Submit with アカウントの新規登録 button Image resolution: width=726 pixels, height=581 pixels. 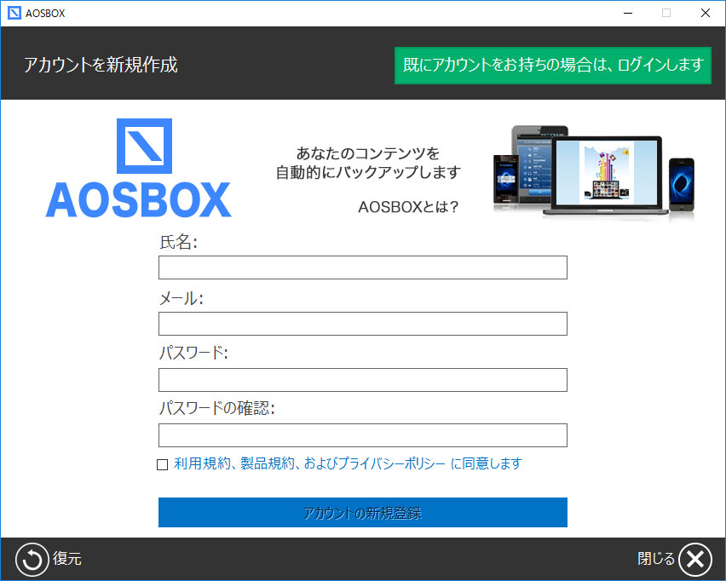(362, 513)
